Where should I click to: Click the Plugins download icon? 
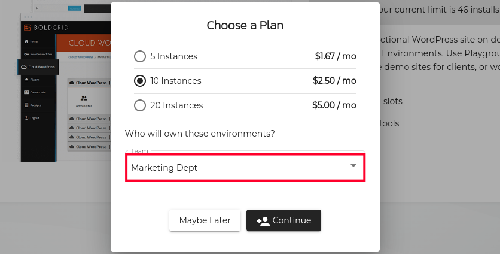(x=26, y=79)
